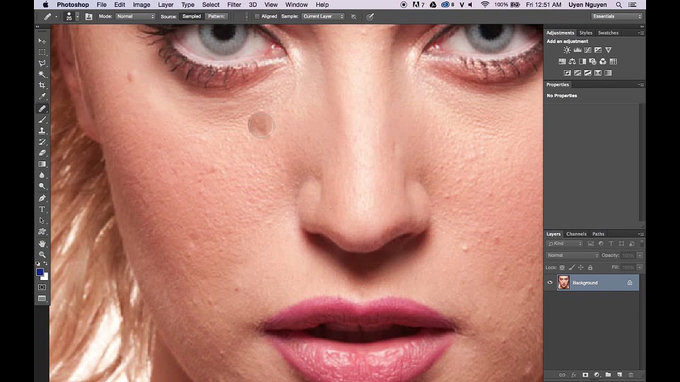
Task: Add a Channel Mixer adjustment
Action: coord(603,62)
